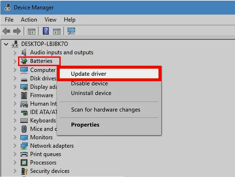The image size is (235, 177).
Task: Click Properties in the context menu
Action: pos(85,125)
